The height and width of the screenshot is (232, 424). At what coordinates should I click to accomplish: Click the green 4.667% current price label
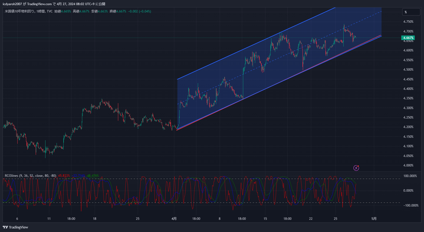click(x=408, y=38)
